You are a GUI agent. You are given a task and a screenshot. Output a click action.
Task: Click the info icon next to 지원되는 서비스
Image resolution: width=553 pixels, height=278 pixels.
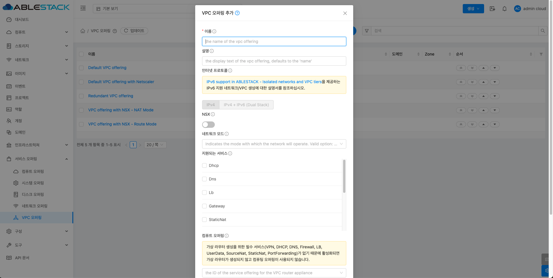[x=230, y=153]
